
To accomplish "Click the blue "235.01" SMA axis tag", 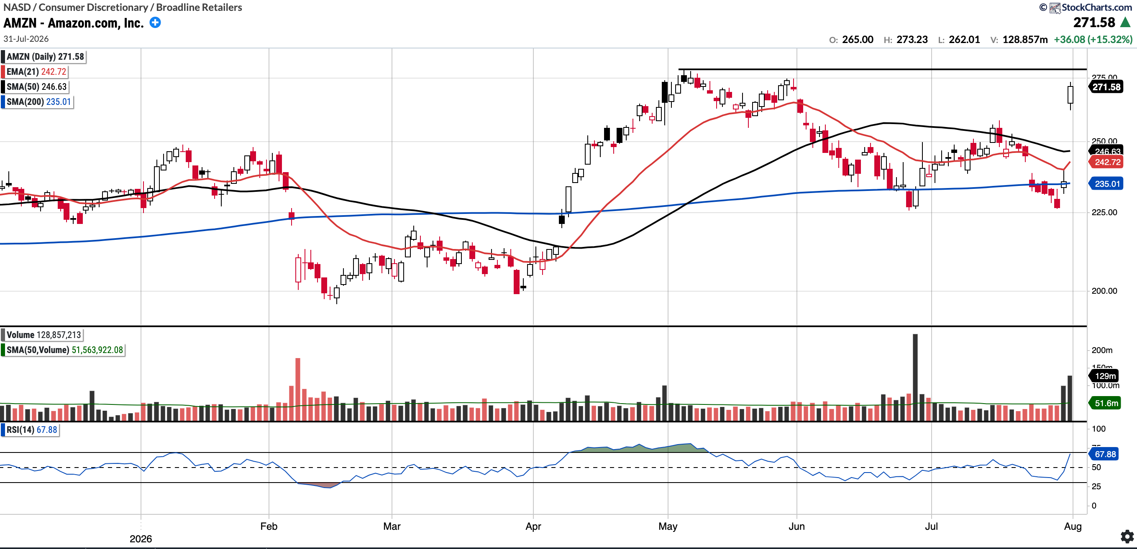I will click(x=1106, y=183).
